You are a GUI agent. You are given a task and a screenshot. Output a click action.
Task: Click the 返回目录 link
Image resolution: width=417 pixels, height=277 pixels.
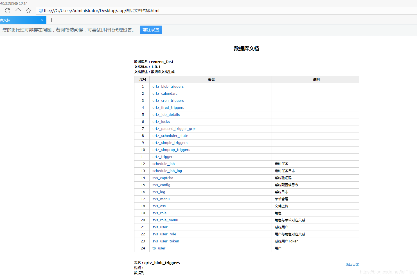pos(352,265)
